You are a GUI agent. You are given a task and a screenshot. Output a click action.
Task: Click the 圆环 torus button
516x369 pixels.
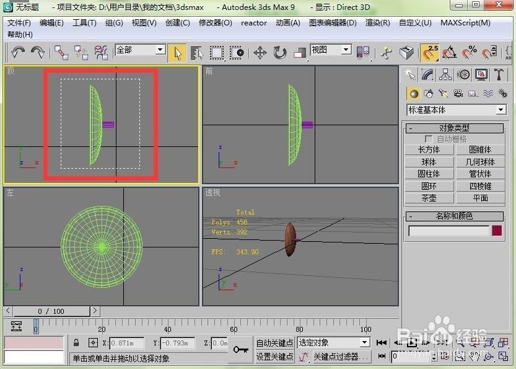click(429, 186)
